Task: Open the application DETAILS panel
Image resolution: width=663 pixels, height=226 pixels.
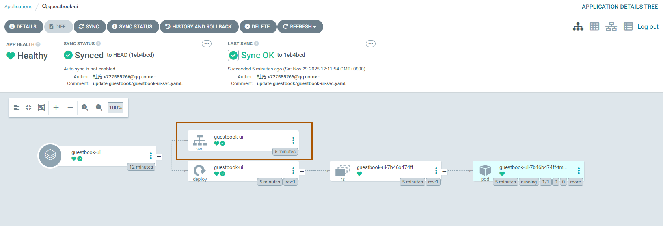Action: (24, 27)
